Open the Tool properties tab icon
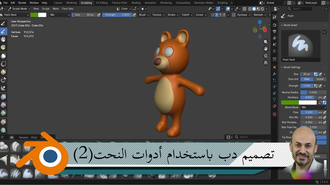330x185 pixels. [x=275, y=17]
